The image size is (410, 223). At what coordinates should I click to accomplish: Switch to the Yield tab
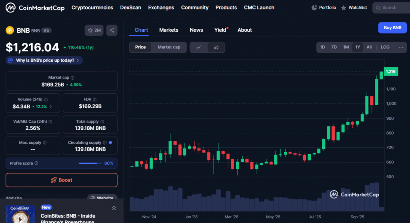click(x=220, y=30)
